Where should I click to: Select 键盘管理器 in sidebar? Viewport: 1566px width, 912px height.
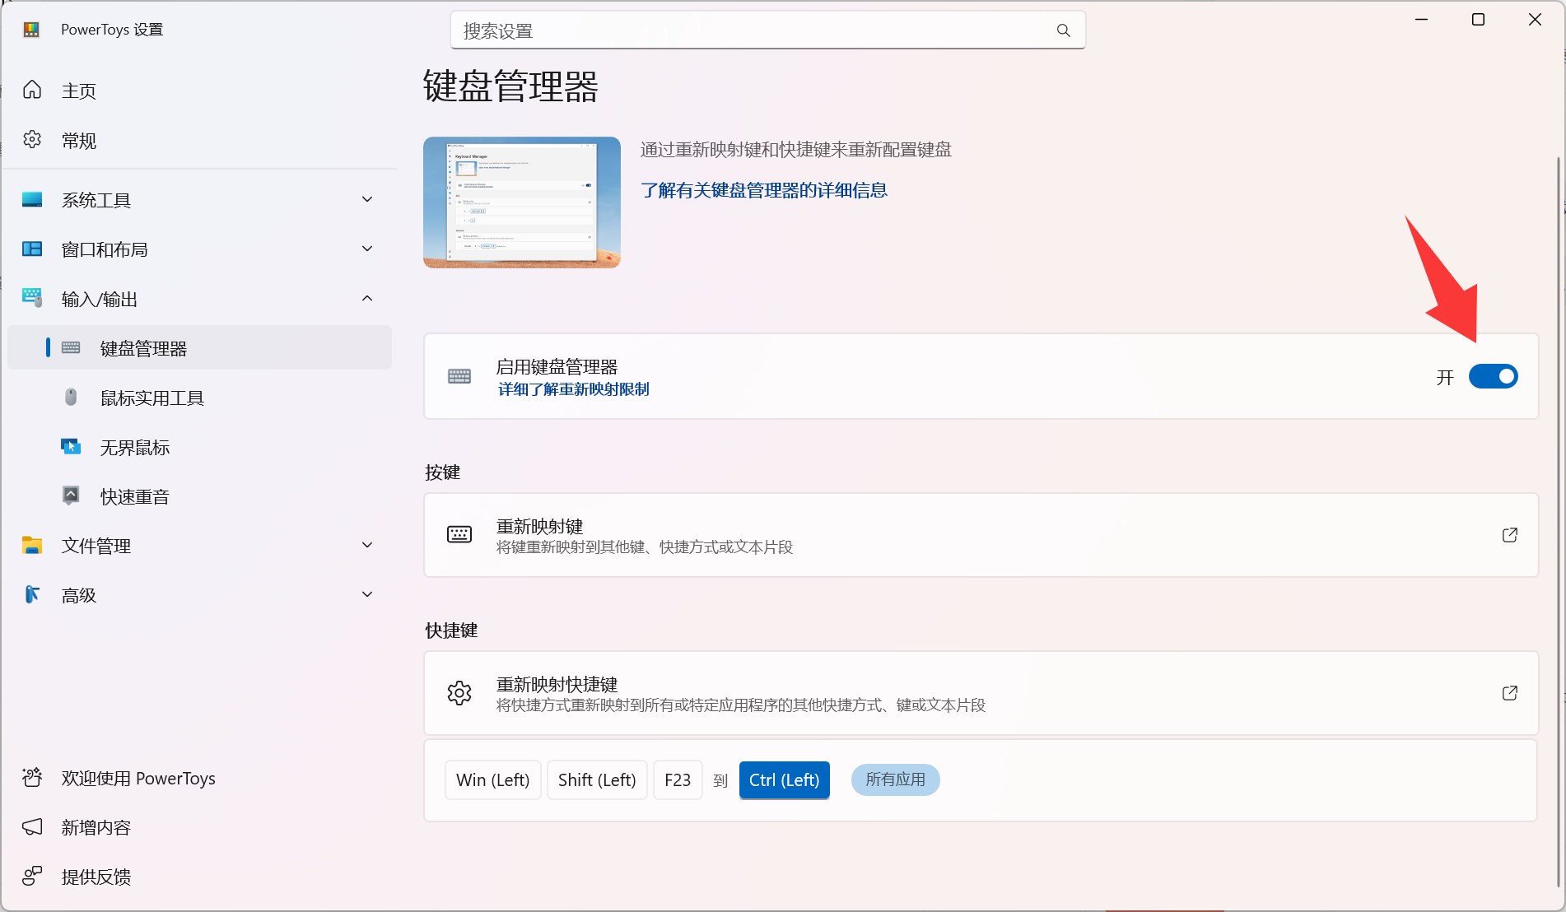tap(199, 348)
